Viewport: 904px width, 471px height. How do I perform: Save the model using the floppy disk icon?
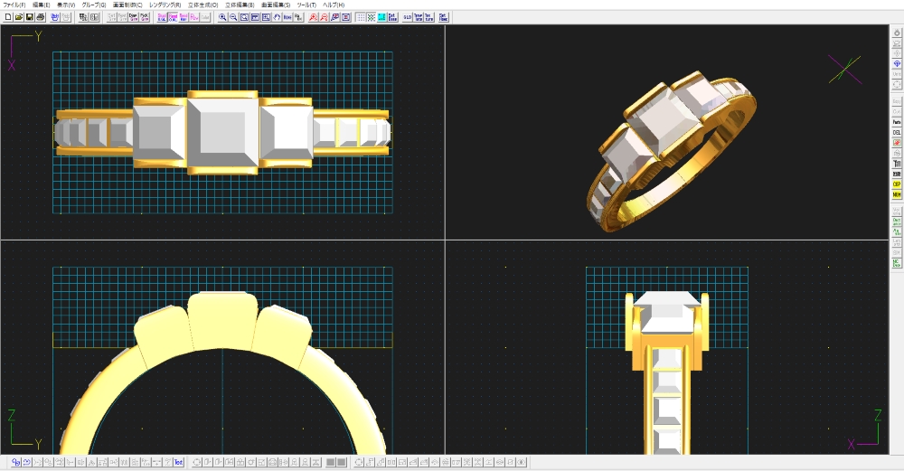point(30,17)
